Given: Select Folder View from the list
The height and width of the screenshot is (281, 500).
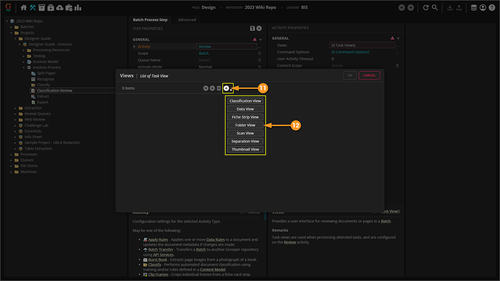Looking at the screenshot, I should click(x=245, y=125).
